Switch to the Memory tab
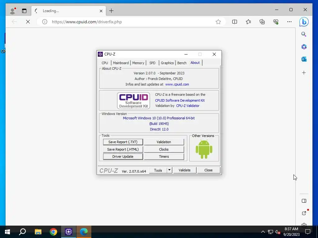This screenshot has width=318, height=238. [x=138, y=63]
